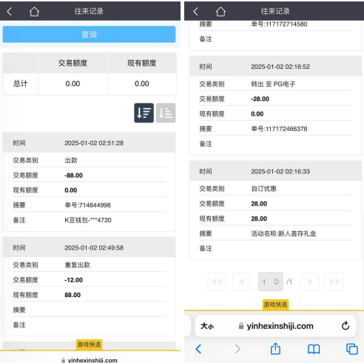Select descending sort order icon
364x363 pixels.
pyautogui.click(x=144, y=113)
